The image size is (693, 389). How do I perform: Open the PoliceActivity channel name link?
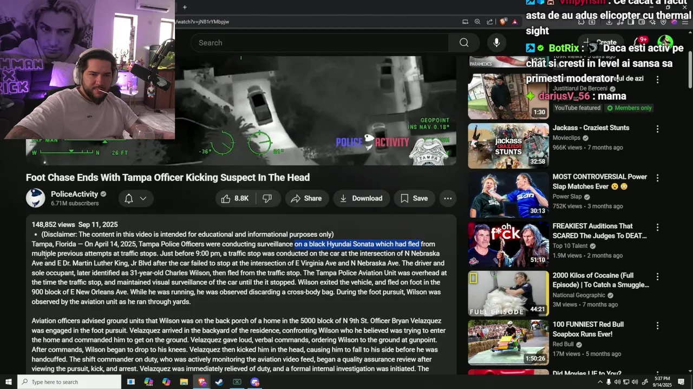(74, 194)
